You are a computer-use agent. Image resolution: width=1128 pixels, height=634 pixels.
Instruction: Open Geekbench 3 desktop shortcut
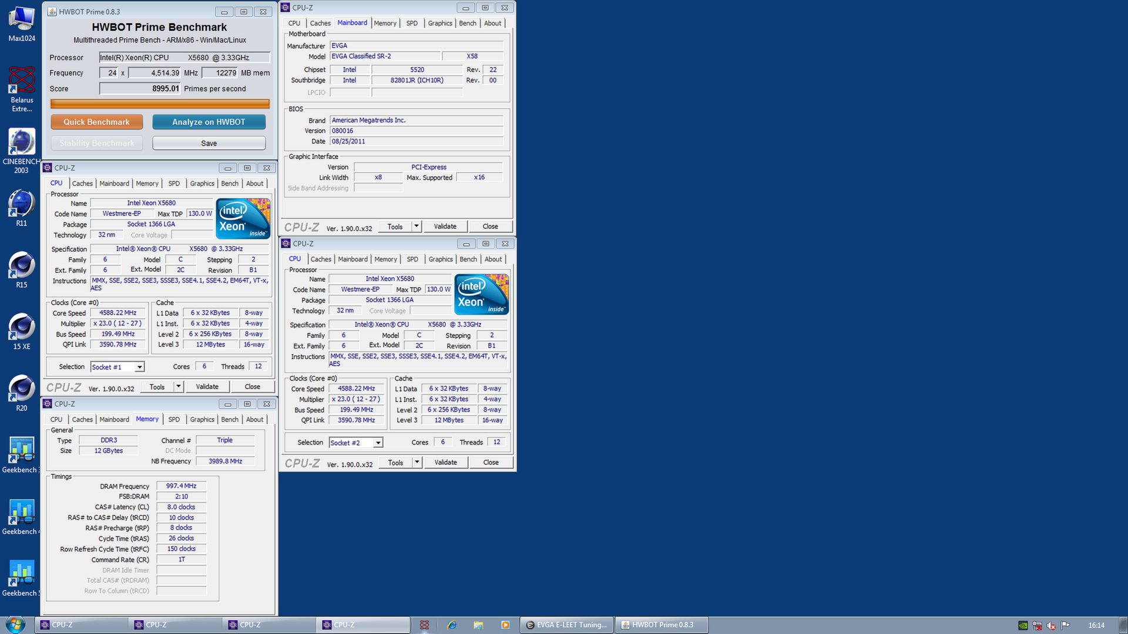tap(22, 455)
